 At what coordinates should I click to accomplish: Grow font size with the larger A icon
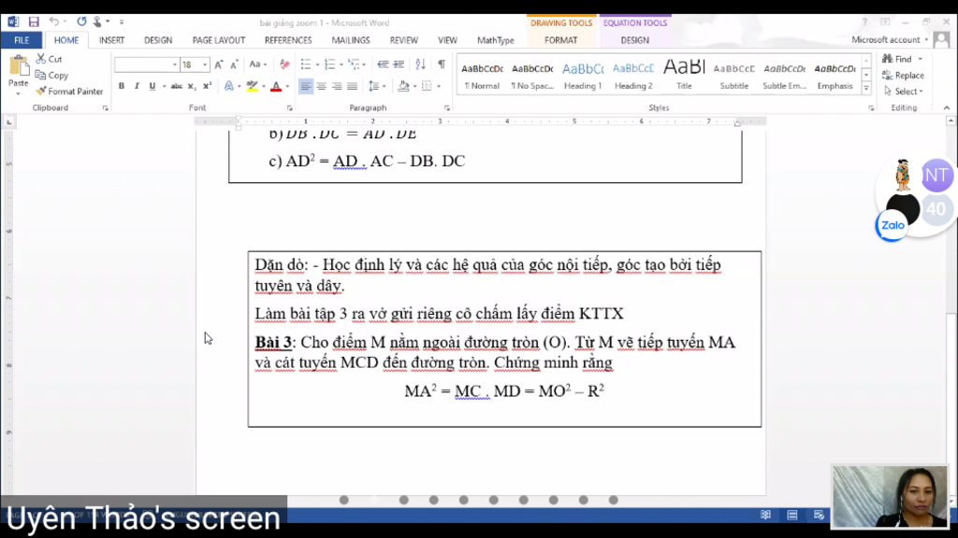coord(219,64)
